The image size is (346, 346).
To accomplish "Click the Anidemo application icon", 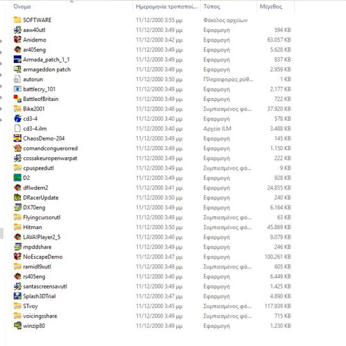I will [17, 39].
